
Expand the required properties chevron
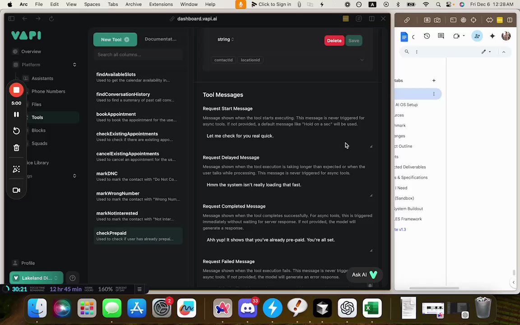(x=362, y=60)
